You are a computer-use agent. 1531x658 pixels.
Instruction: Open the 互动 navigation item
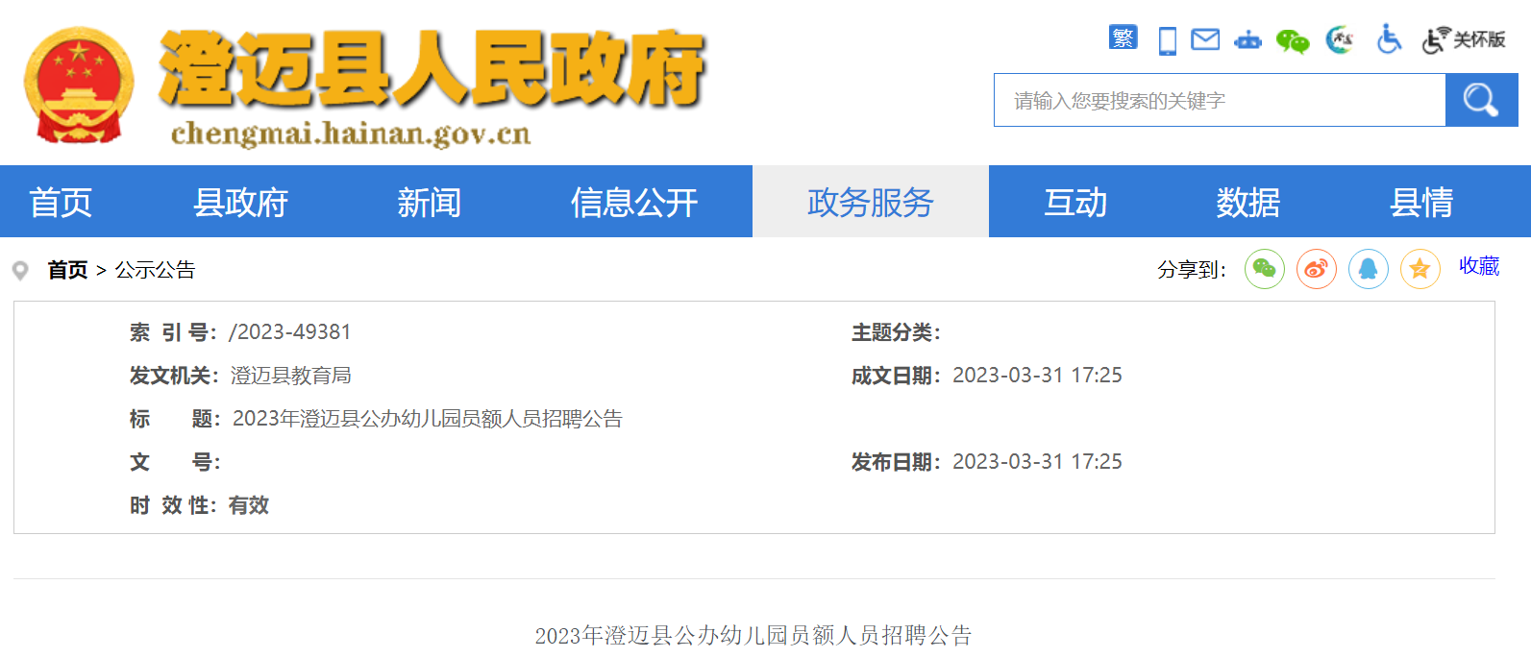pyautogui.click(x=1075, y=202)
